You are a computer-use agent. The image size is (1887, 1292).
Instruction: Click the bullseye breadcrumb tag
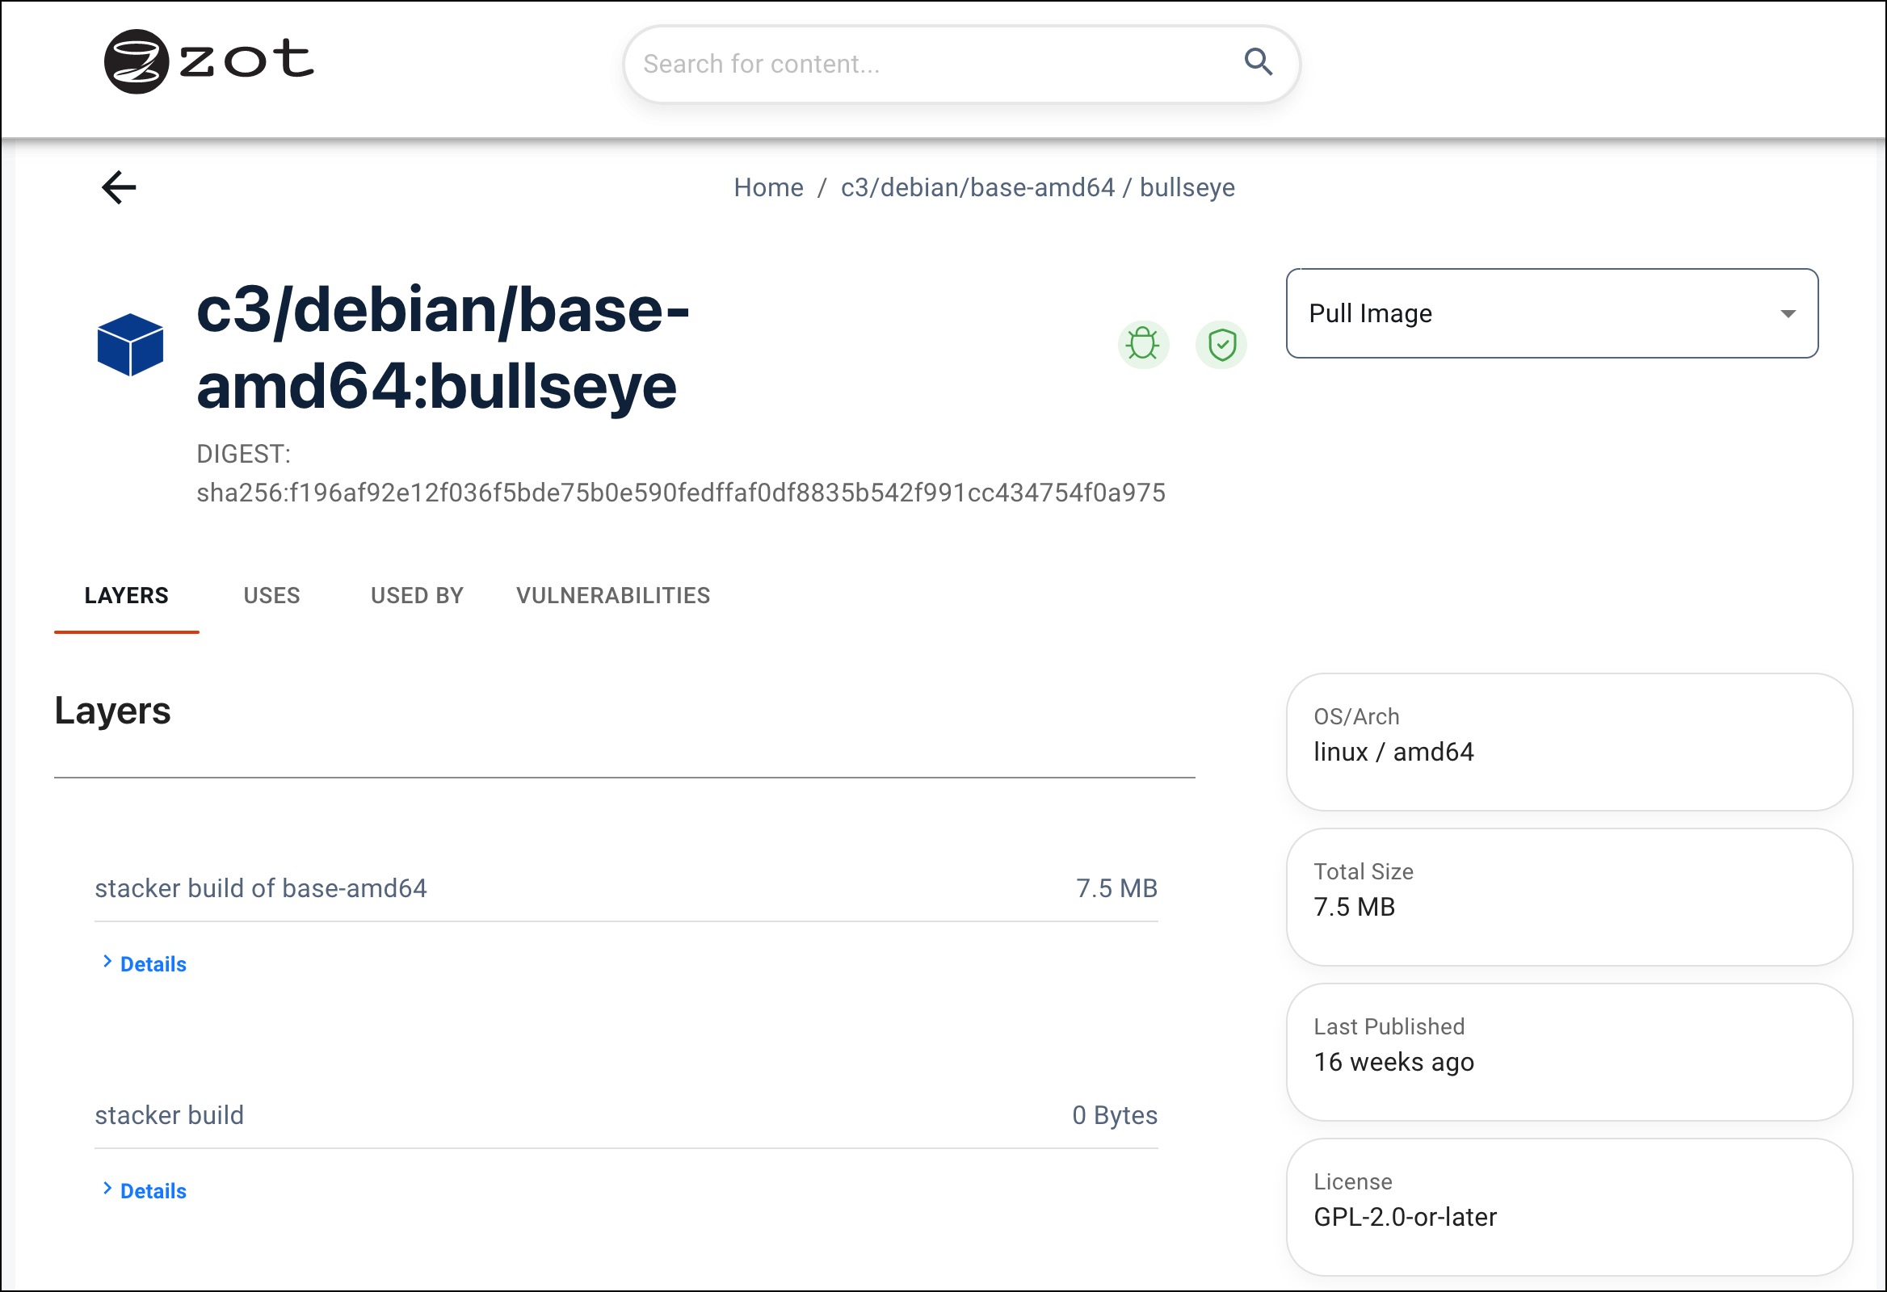tap(1187, 187)
